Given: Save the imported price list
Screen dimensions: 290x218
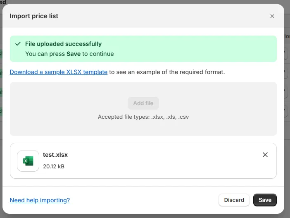Looking at the screenshot, I should tap(265, 200).
